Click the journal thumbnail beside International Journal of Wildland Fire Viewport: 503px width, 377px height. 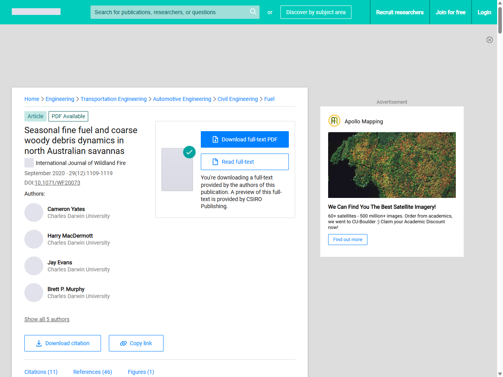[x=29, y=163]
